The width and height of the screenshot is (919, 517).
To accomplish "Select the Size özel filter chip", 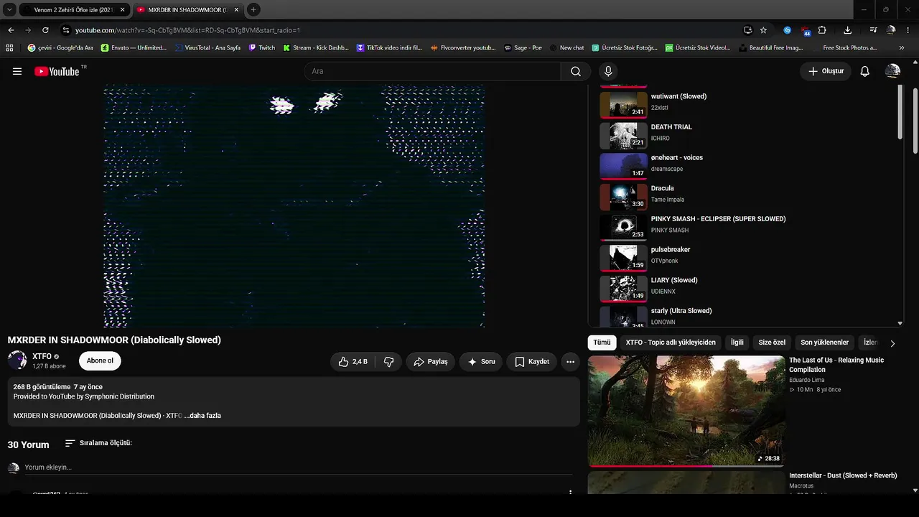I will pos(772,343).
